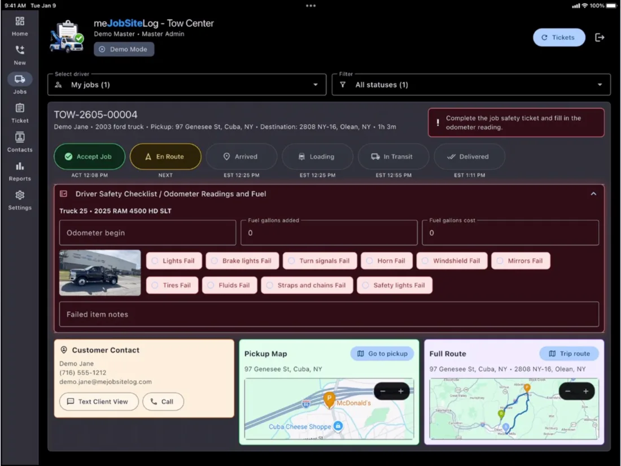Click the McDonald's pin on Pickup Map
621x466 pixels.
329,399
